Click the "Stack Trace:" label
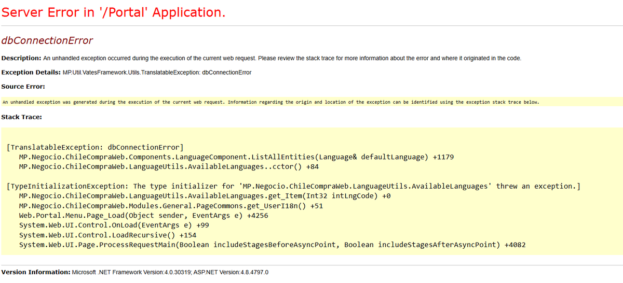This screenshot has width=623, height=283. [x=22, y=117]
